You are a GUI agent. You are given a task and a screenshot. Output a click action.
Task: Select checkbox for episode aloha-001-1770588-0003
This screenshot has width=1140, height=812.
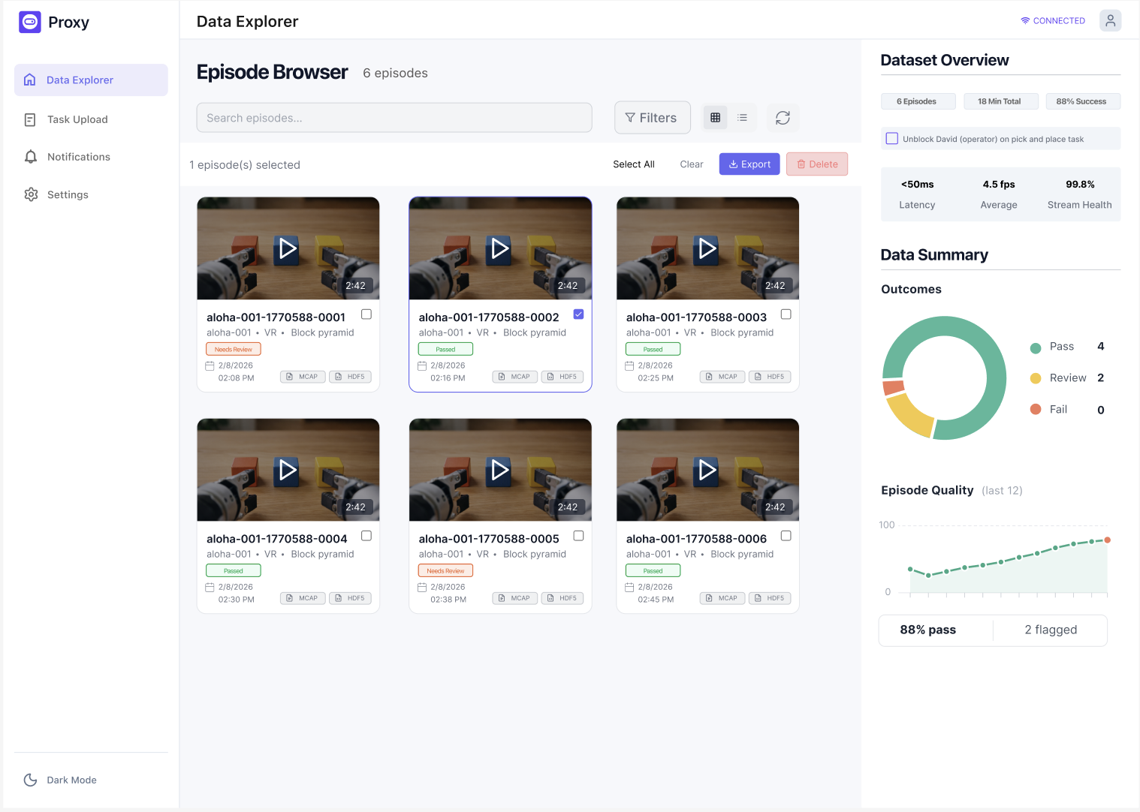pos(786,314)
